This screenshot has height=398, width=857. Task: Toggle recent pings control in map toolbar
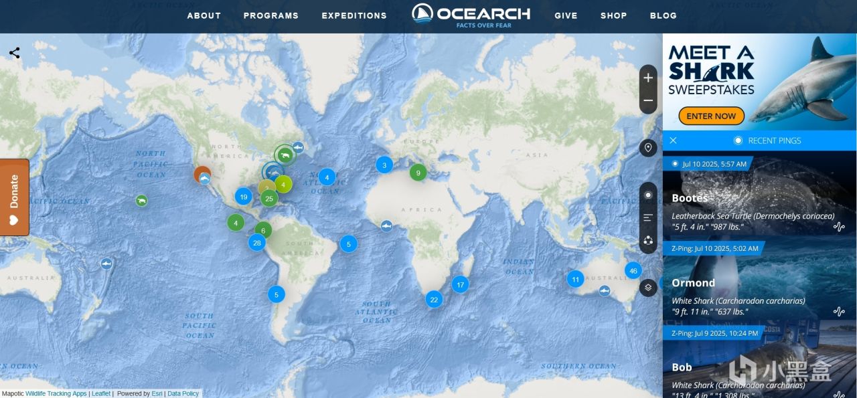648,195
